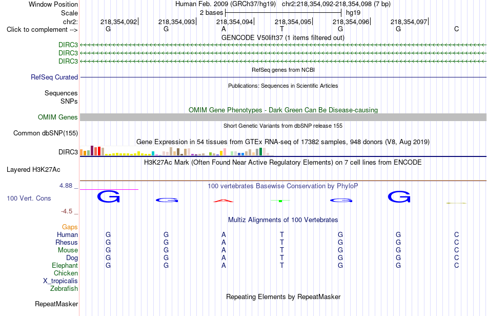Click the 'Window Position' track label

point(53,4)
